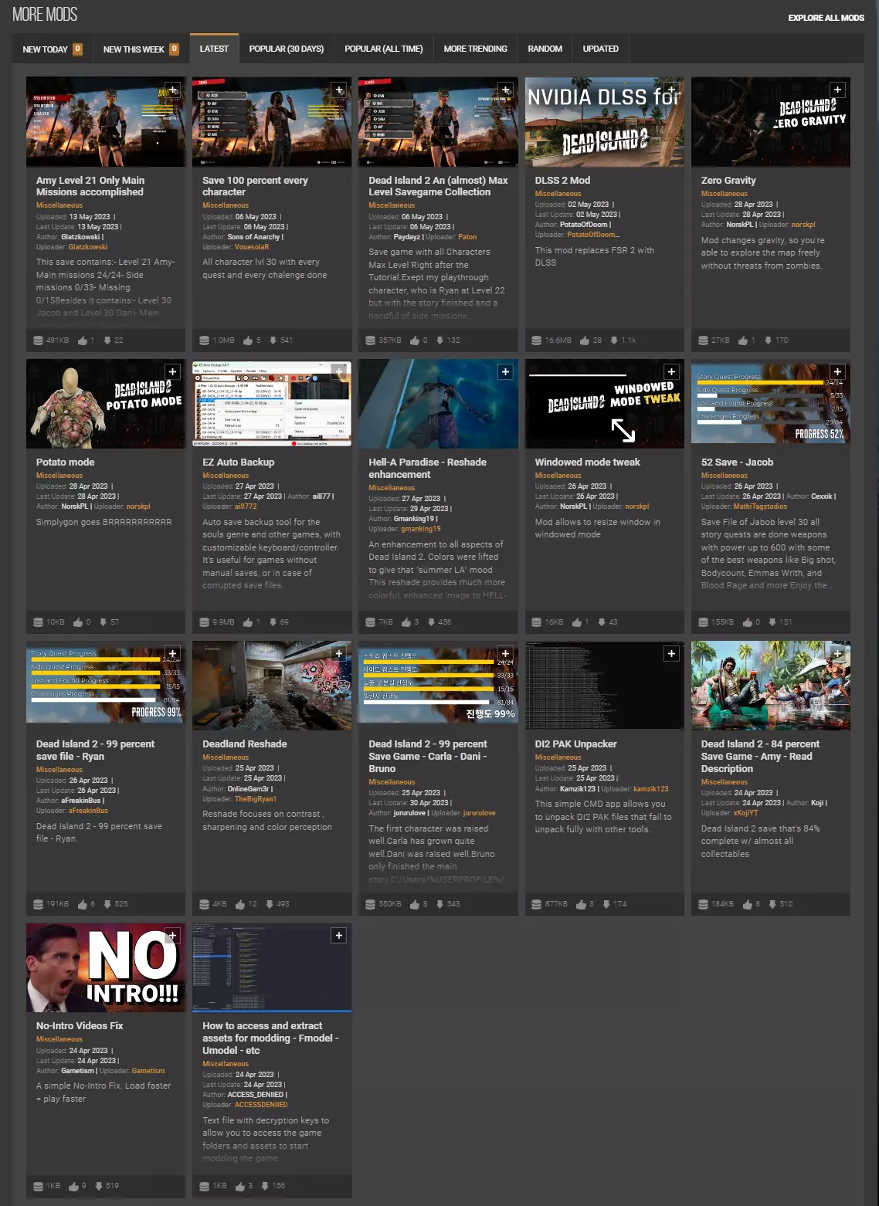Screen dimensions: 879x1206
Task: Open the 52 Save - Jacob title
Action: coord(738,462)
